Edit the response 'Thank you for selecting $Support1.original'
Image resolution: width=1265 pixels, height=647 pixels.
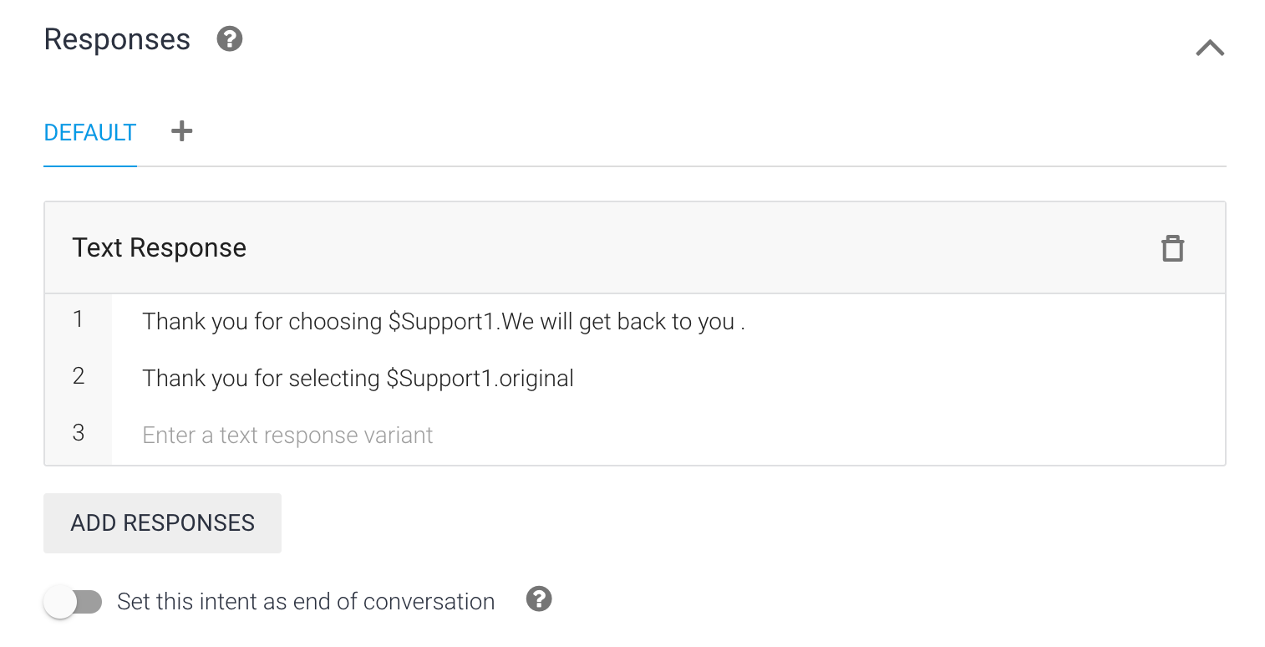pos(668,378)
